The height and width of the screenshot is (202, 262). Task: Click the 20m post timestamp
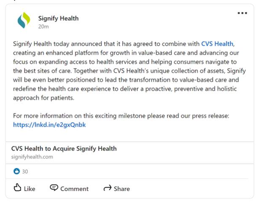tap(43, 26)
